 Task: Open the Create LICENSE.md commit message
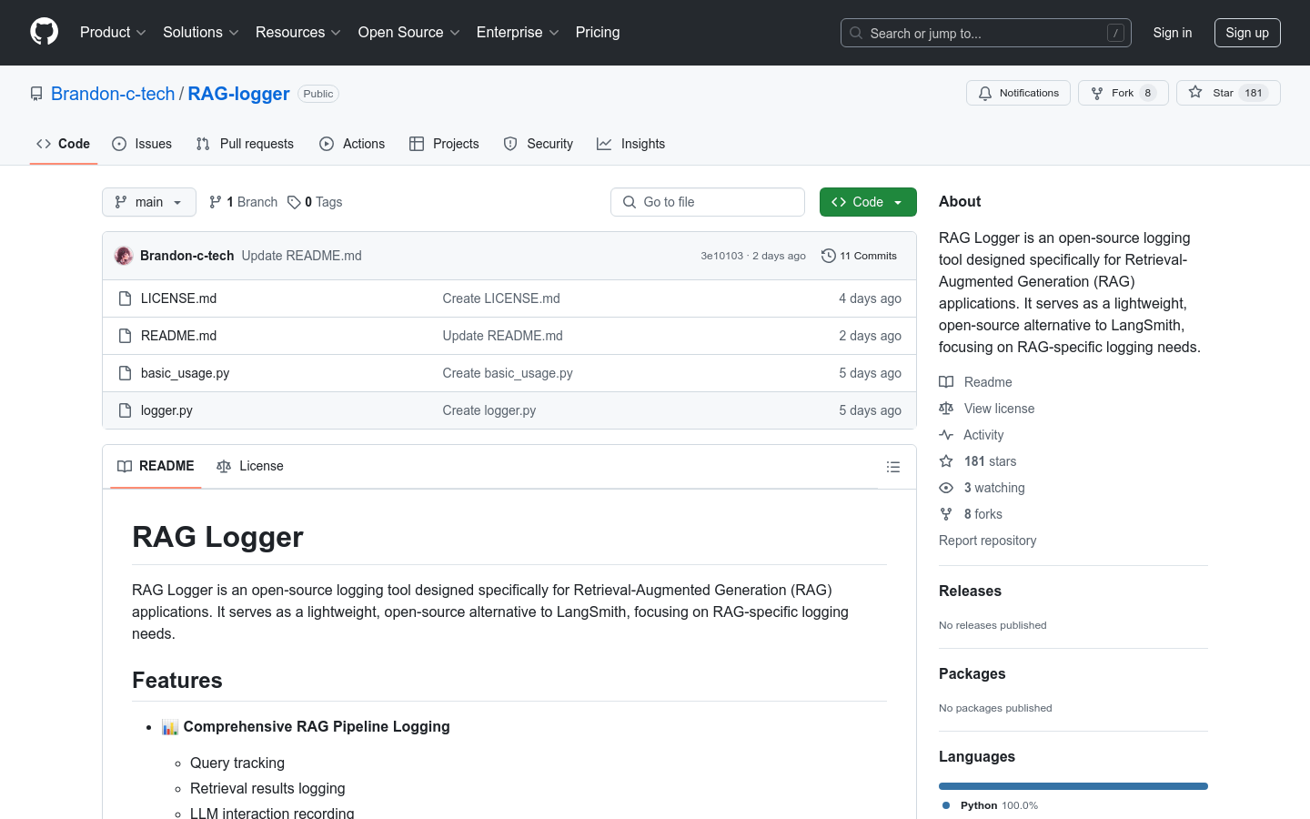(x=501, y=298)
